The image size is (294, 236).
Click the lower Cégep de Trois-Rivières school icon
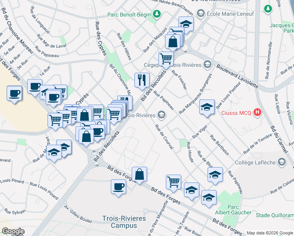pos(161,115)
